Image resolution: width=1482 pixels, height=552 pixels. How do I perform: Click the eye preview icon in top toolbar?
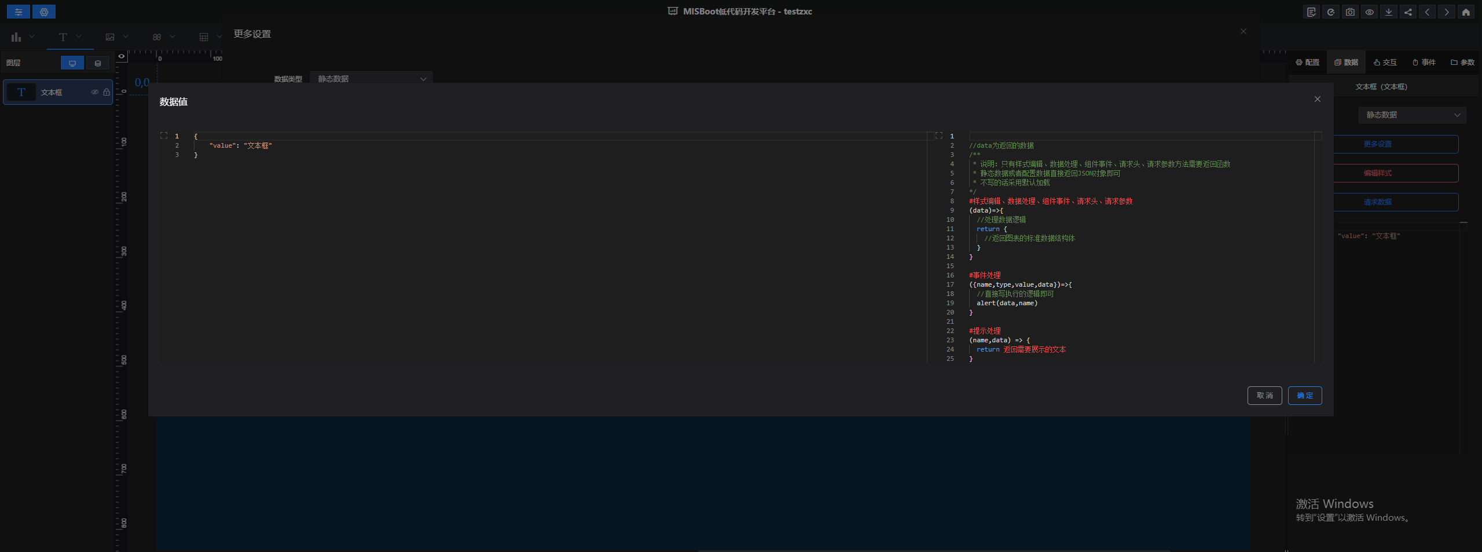click(x=1369, y=12)
